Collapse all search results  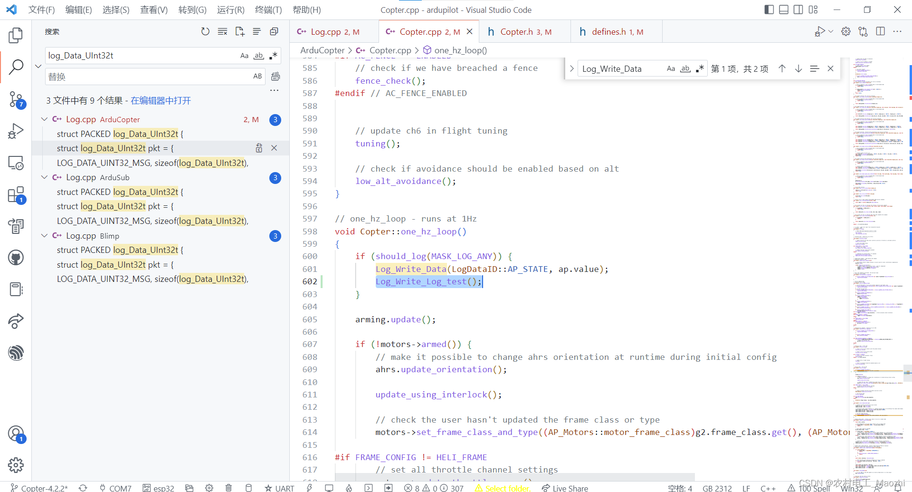click(274, 31)
